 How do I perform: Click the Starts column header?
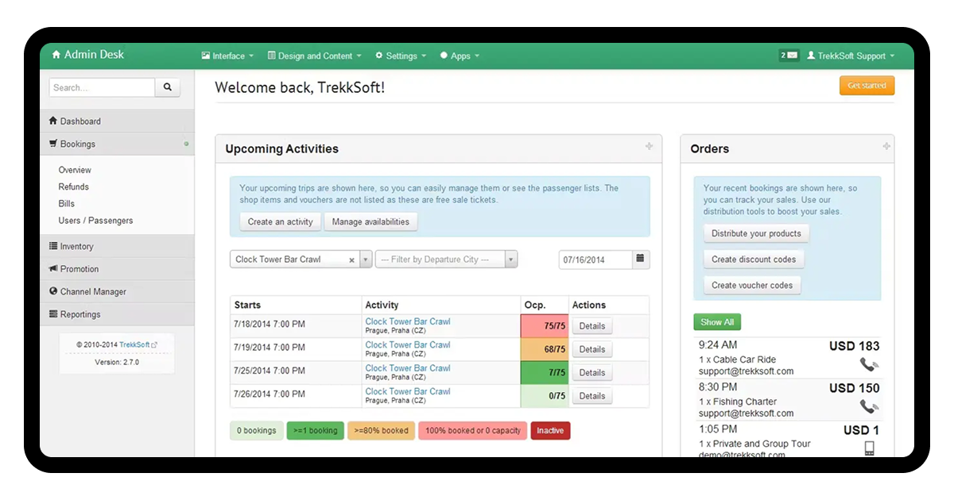click(x=296, y=305)
